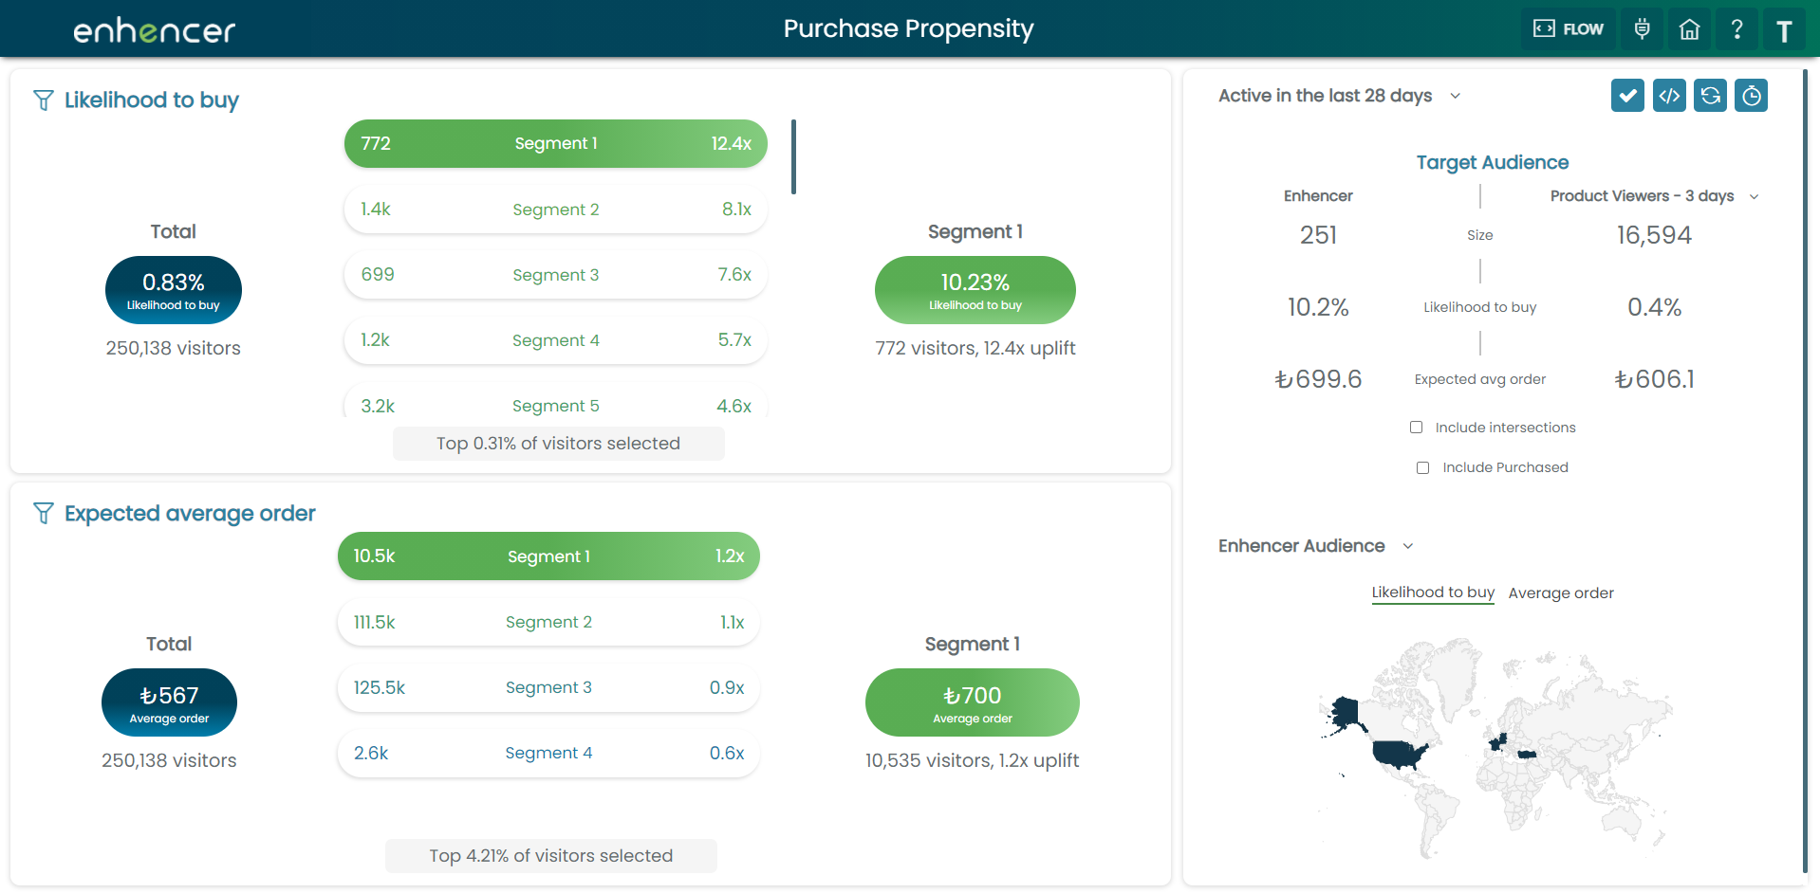The width and height of the screenshot is (1820, 893).
Task: Click the plug connector icon in header
Action: [1643, 29]
